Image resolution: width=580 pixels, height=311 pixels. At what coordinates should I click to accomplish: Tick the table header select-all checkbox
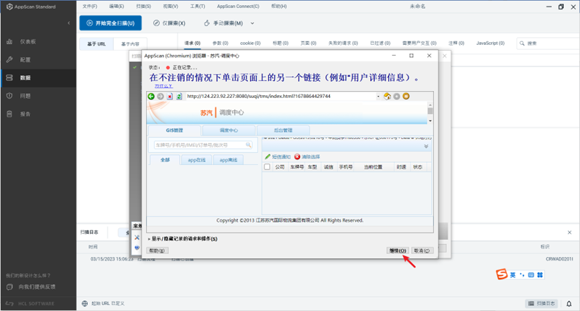point(267,167)
